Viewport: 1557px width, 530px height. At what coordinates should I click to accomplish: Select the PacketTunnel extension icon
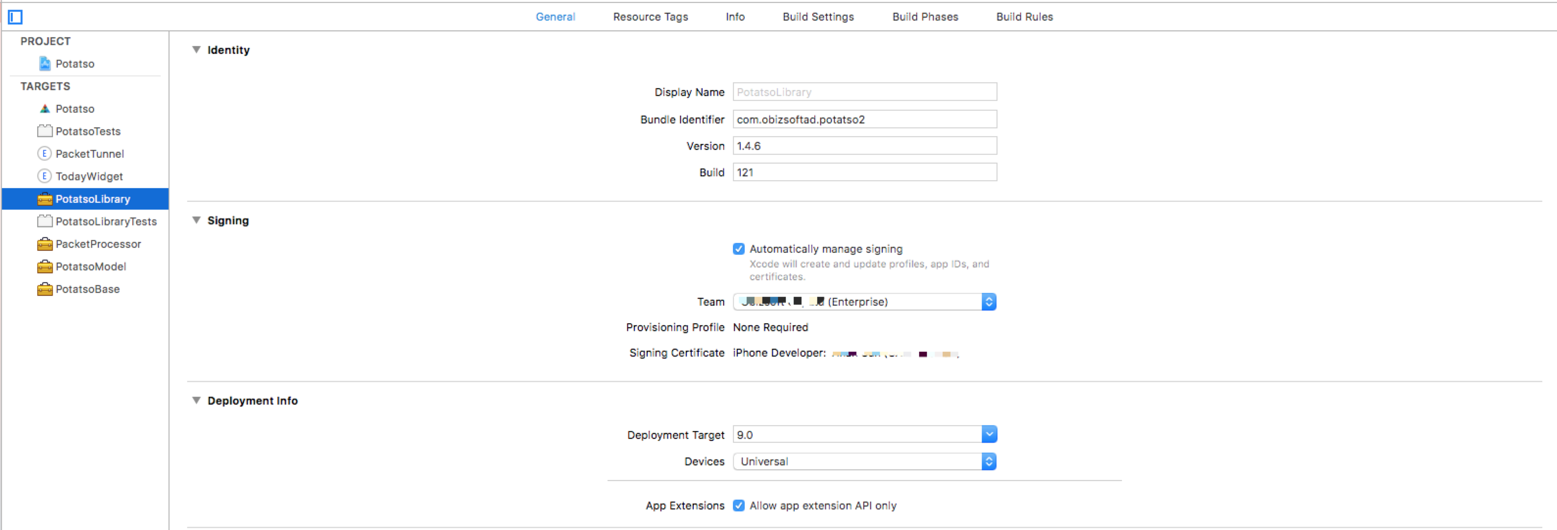tap(44, 153)
